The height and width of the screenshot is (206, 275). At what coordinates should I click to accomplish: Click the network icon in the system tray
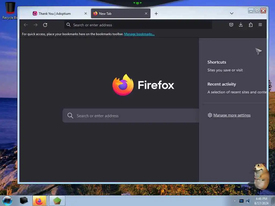pos(248,201)
